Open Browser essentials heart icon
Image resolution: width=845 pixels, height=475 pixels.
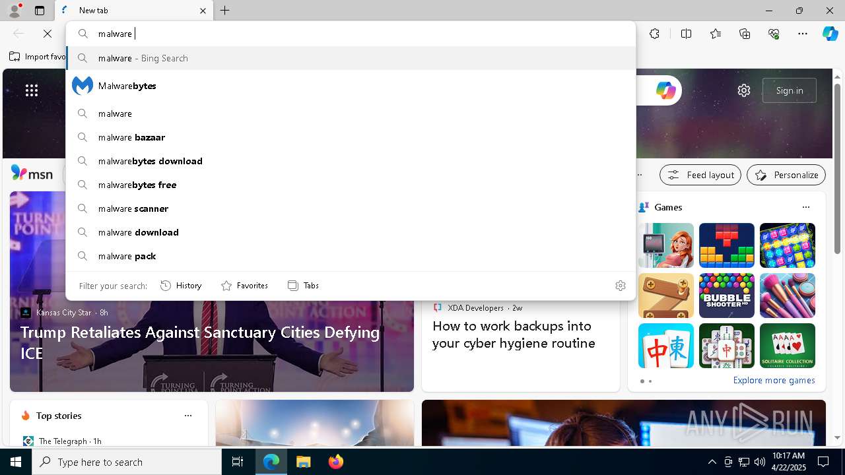(x=774, y=34)
